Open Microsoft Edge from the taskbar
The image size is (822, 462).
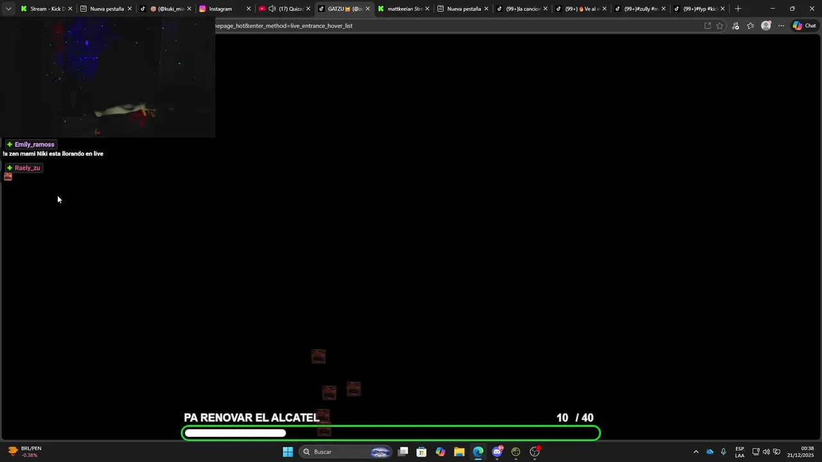coord(478,452)
